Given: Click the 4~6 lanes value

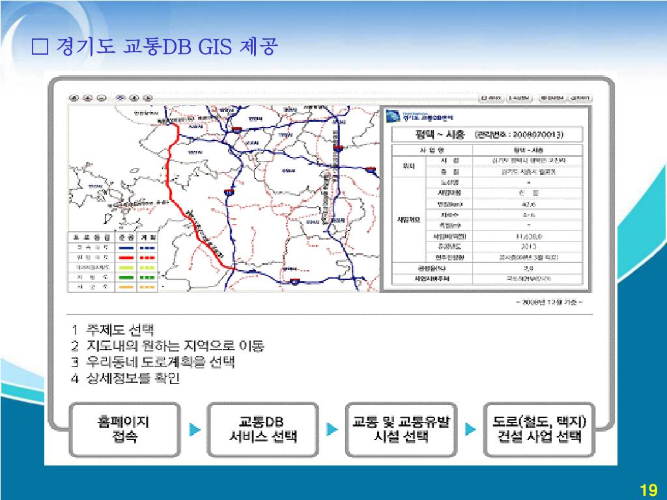Looking at the screenshot, I should coord(528,215).
